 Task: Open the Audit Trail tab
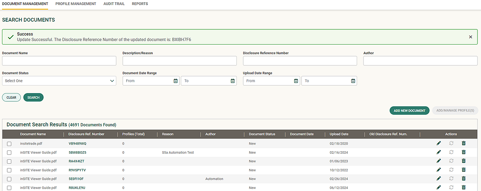(114, 4)
